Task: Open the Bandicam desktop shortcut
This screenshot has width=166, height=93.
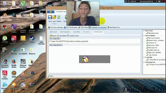Action: [5, 28]
